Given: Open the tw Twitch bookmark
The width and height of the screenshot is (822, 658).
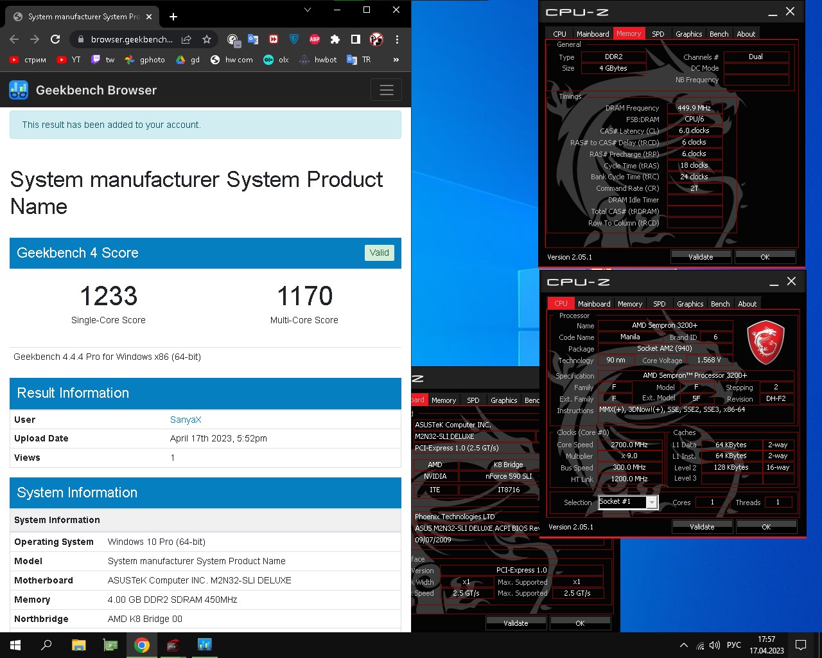Looking at the screenshot, I should (103, 60).
